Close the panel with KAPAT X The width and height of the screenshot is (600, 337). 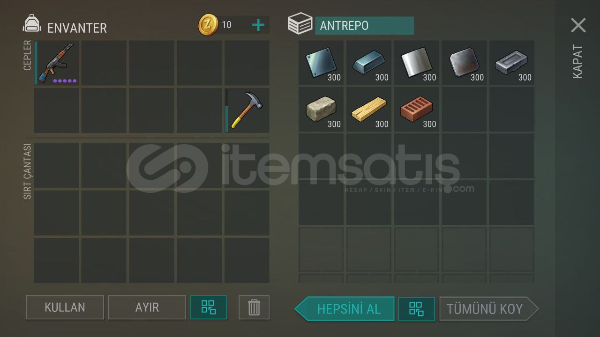pyautogui.click(x=578, y=25)
